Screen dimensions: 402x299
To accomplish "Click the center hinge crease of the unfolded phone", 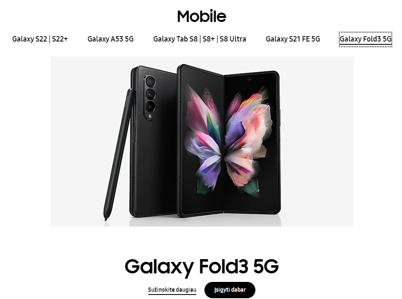I will [x=224, y=143].
